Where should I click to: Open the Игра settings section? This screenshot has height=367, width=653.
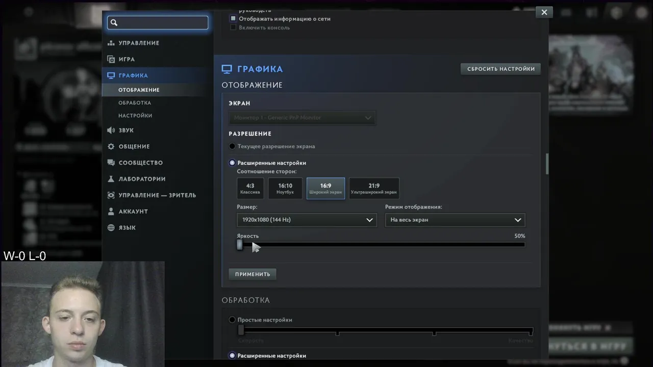click(127, 59)
